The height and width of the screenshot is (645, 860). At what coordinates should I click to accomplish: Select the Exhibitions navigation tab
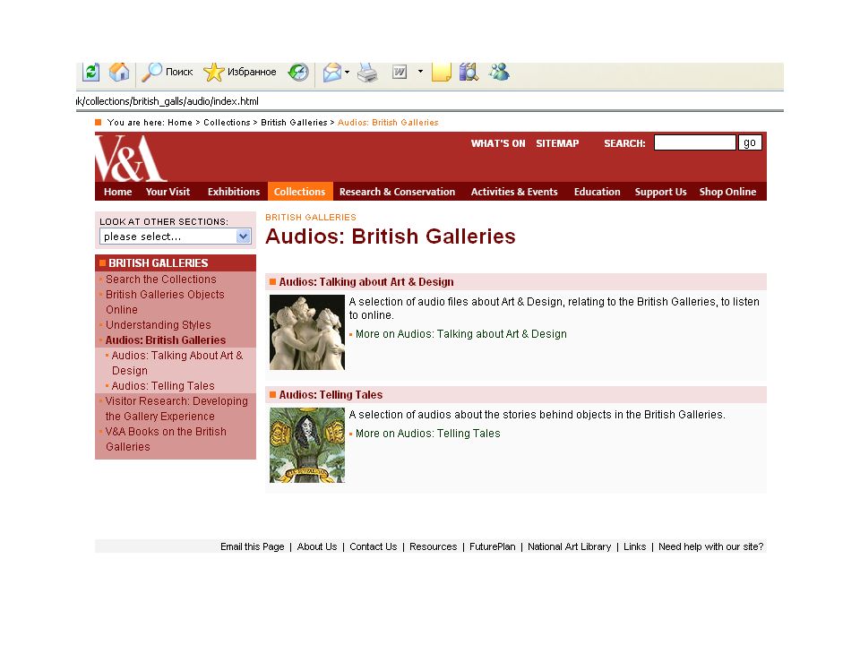click(234, 192)
